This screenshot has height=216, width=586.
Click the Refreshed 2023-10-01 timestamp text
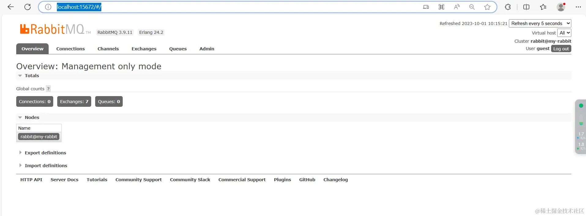point(473,23)
